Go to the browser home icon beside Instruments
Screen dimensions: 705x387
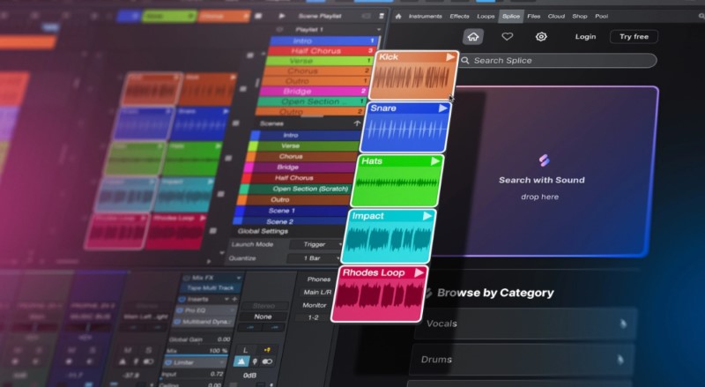point(398,16)
